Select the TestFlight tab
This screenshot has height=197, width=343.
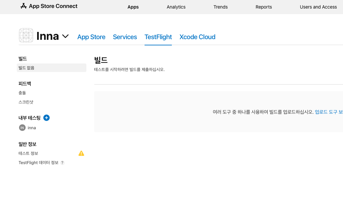pos(158,37)
